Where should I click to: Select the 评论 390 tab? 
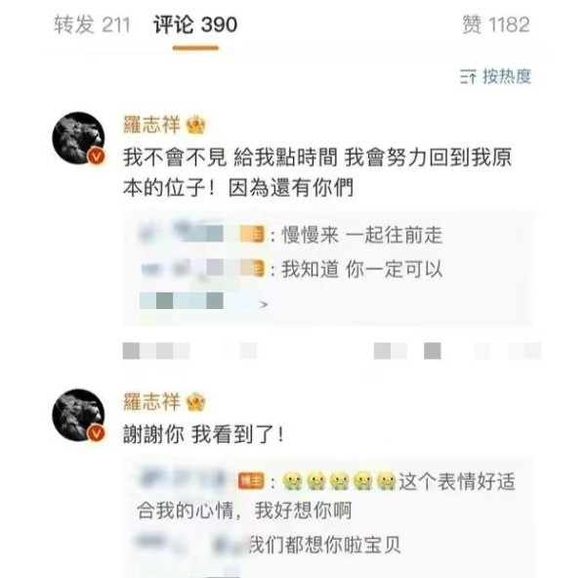coord(195,25)
